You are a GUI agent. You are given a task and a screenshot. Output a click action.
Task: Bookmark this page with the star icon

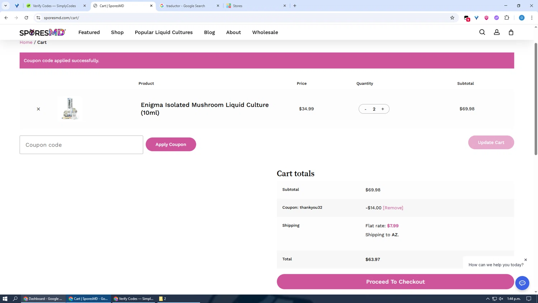point(452,18)
